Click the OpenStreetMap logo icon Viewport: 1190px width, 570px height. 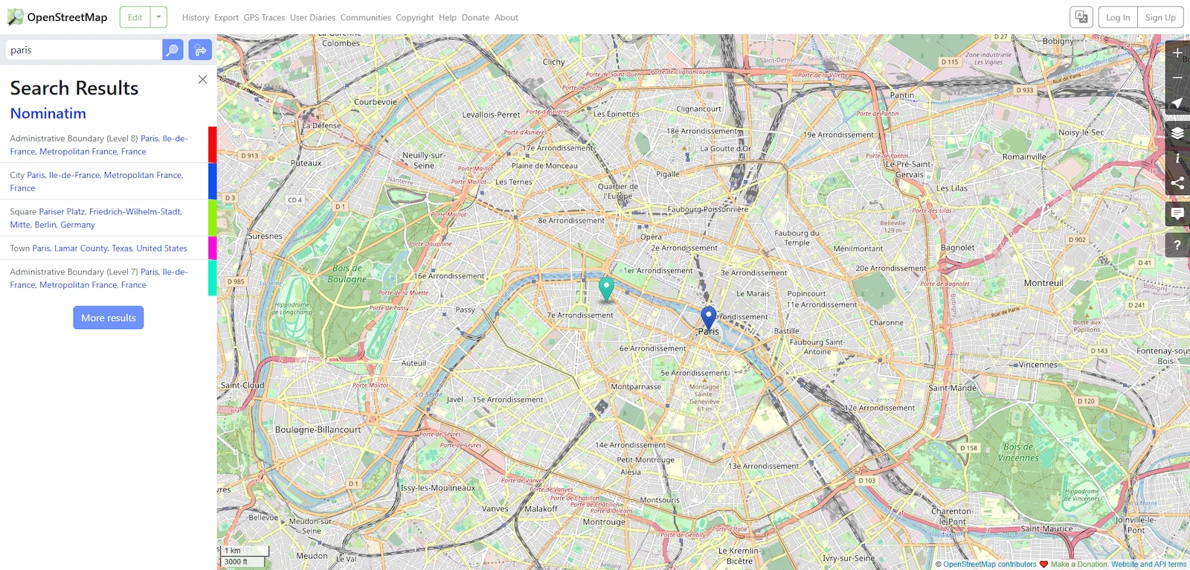coord(15,17)
